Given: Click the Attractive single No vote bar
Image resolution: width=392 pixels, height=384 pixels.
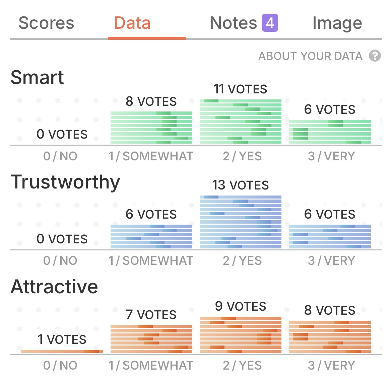Looking at the screenshot, I should pos(62,351).
